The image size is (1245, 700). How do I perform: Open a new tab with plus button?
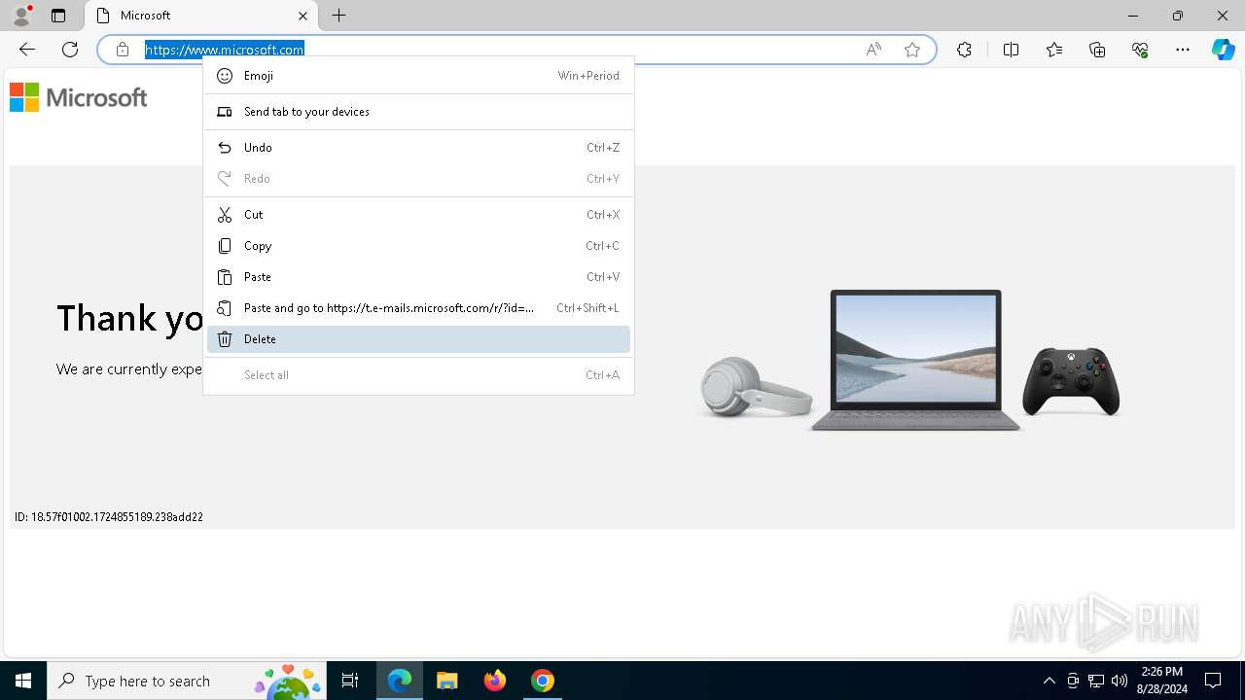click(338, 16)
